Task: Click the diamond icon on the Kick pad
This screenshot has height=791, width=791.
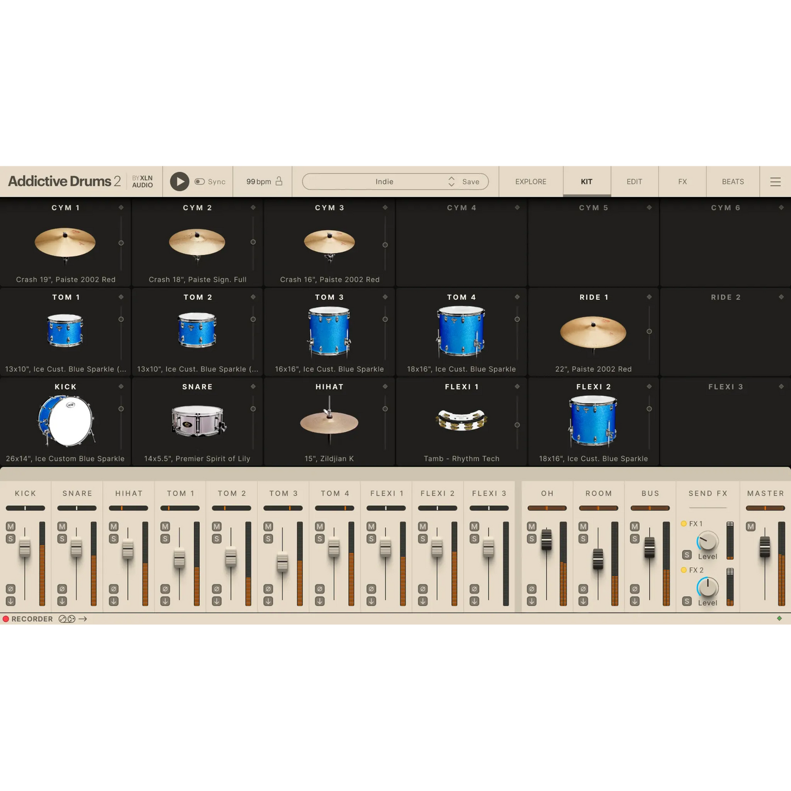Action: click(x=121, y=386)
